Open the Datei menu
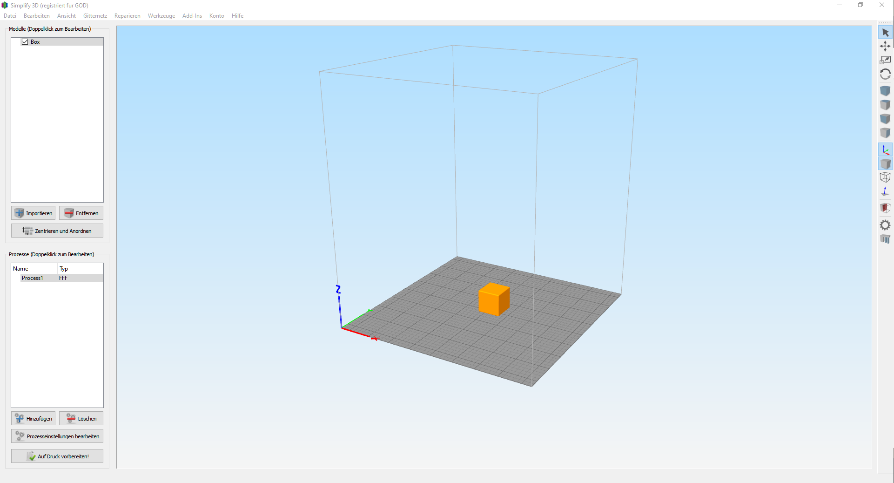The width and height of the screenshot is (894, 483). point(10,16)
